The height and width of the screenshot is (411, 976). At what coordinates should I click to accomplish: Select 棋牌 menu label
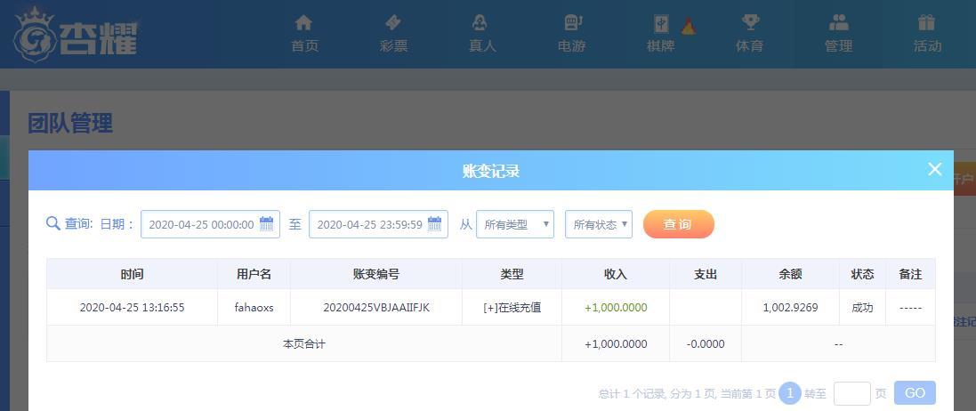point(660,46)
